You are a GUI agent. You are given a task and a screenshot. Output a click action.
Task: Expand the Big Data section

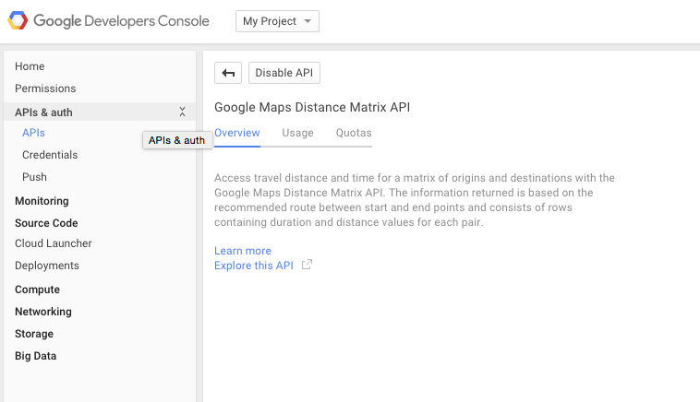[35, 356]
